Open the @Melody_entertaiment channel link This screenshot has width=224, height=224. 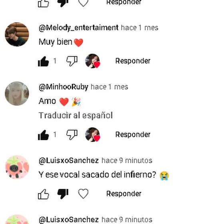[x=78, y=28]
